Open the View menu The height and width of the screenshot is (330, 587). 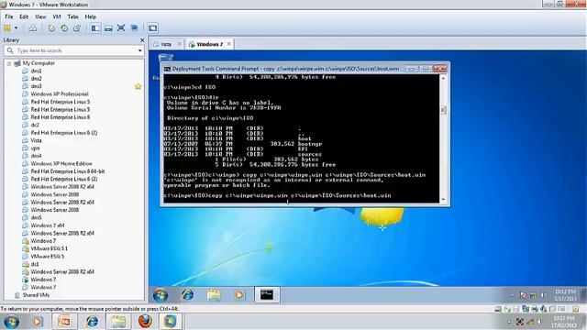[x=40, y=16]
